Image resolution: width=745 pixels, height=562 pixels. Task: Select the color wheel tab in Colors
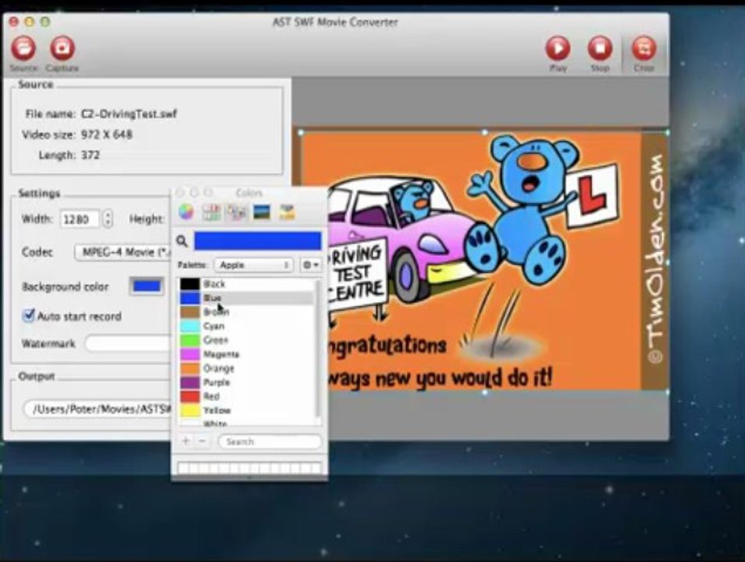coord(186,212)
